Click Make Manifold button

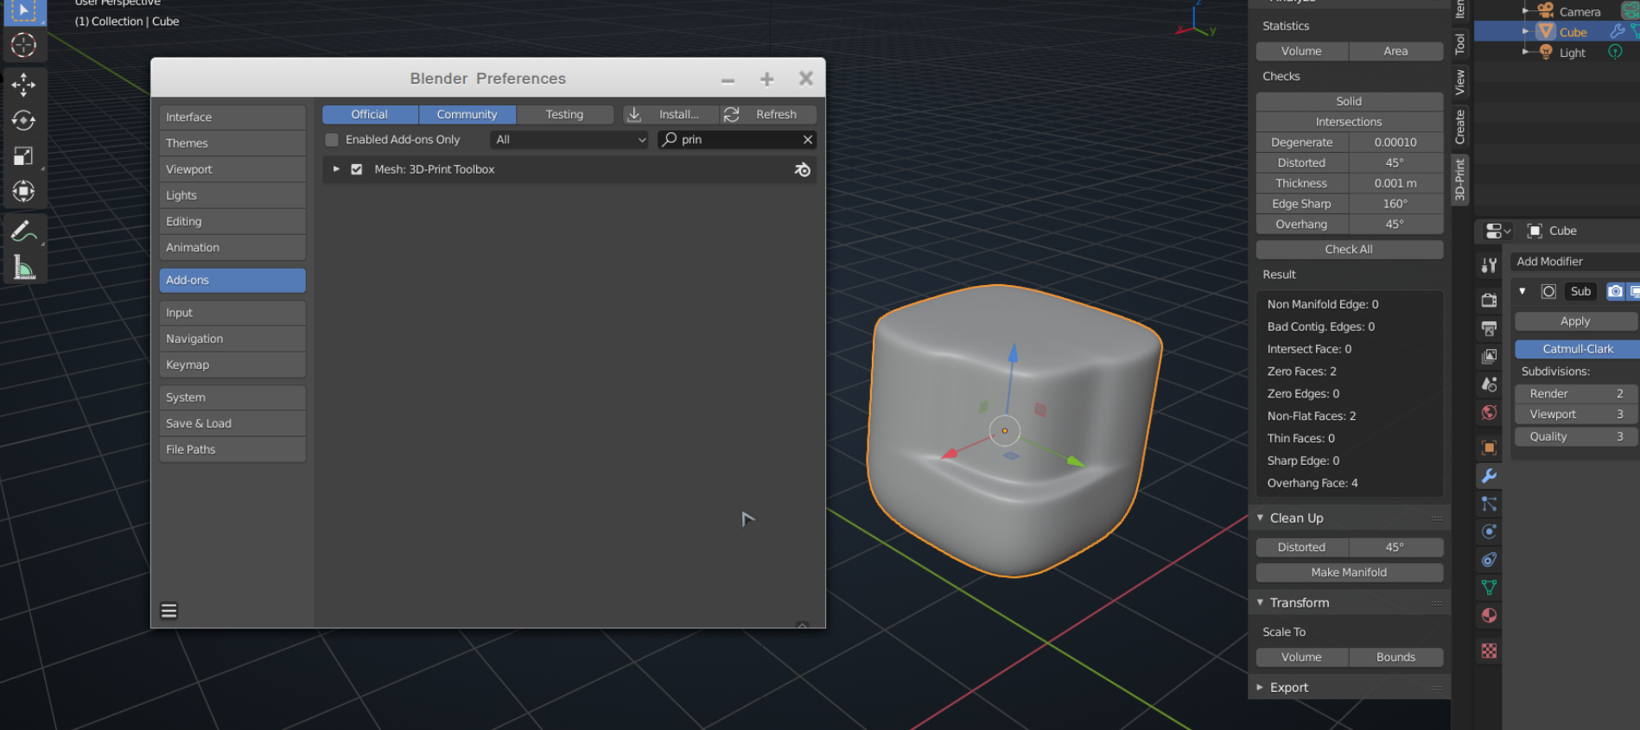pyautogui.click(x=1349, y=572)
